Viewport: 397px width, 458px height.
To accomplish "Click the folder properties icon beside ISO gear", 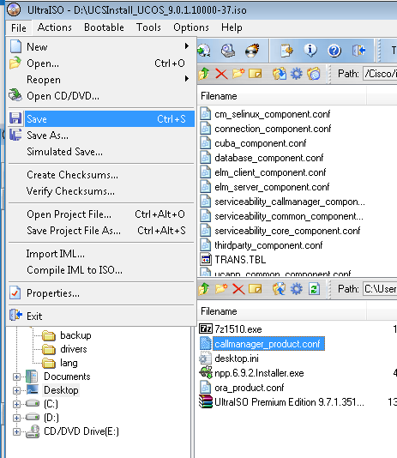I will coord(314,74).
